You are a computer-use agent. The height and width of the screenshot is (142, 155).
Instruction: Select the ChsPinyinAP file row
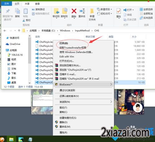(44, 50)
